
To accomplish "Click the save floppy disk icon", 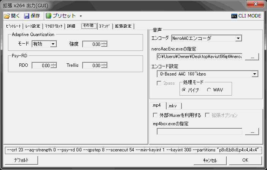I will pos(27,16).
